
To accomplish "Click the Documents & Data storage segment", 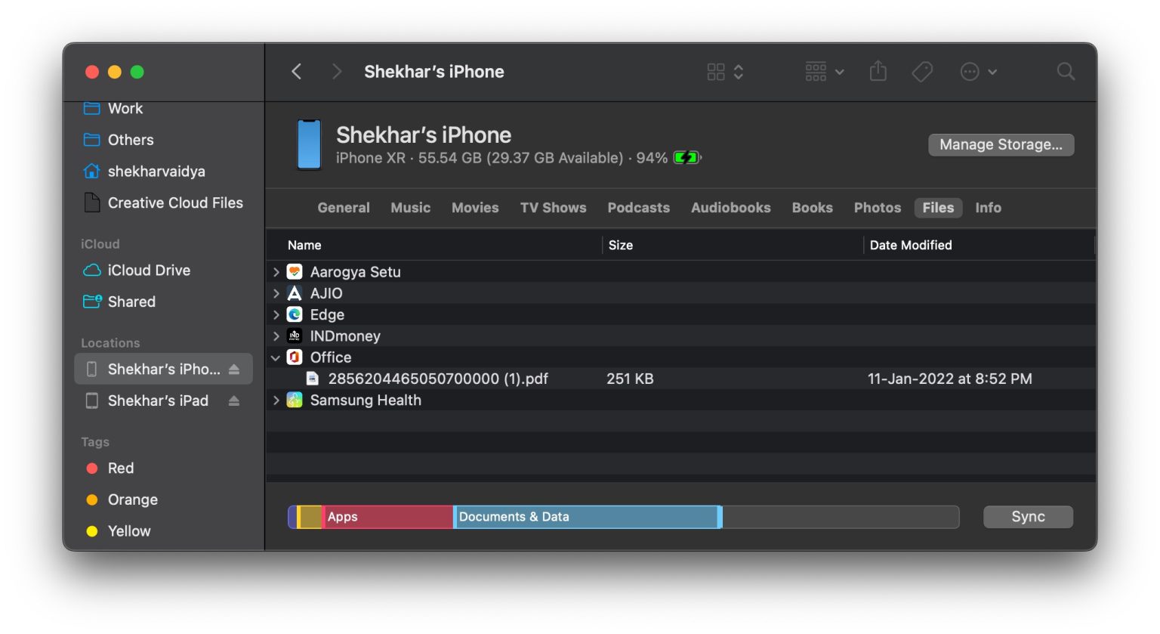I will pyautogui.click(x=587, y=517).
